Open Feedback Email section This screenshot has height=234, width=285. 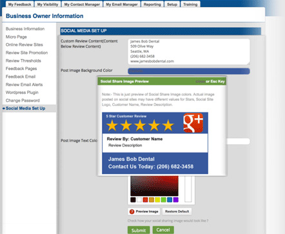(21, 76)
